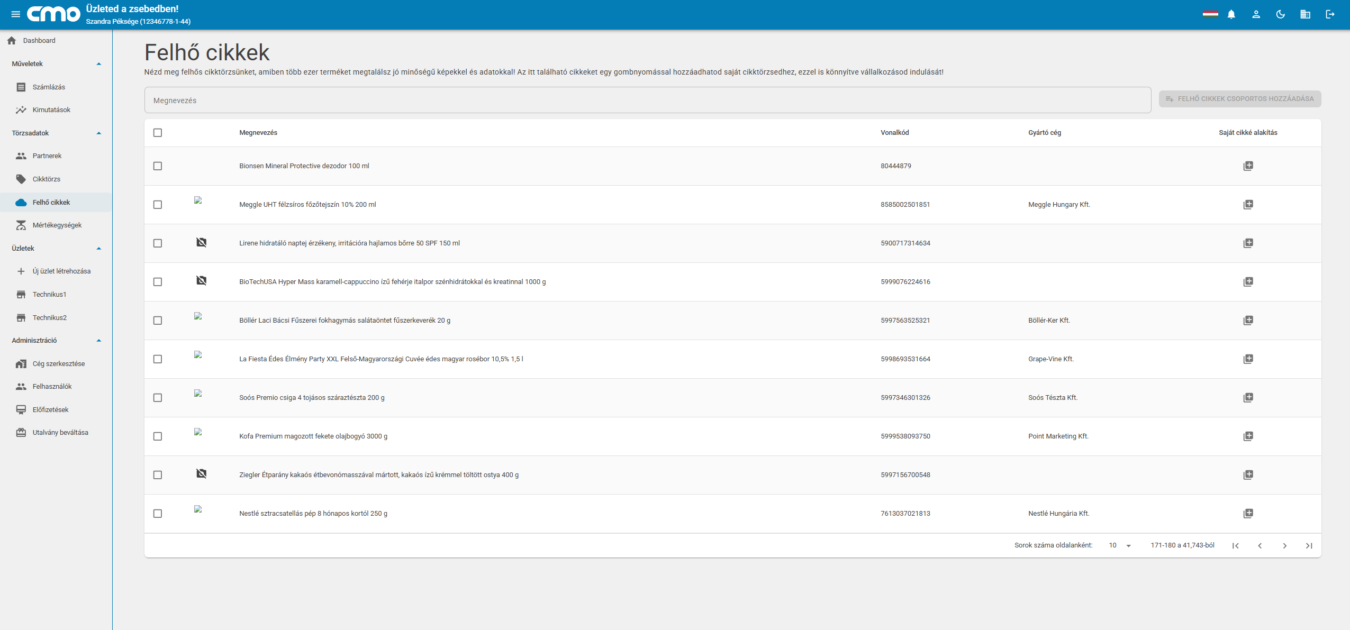The image size is (1350, 630).
Task: Add Kofa Premium olajbogyó to own items
Action: point(1248,436)
